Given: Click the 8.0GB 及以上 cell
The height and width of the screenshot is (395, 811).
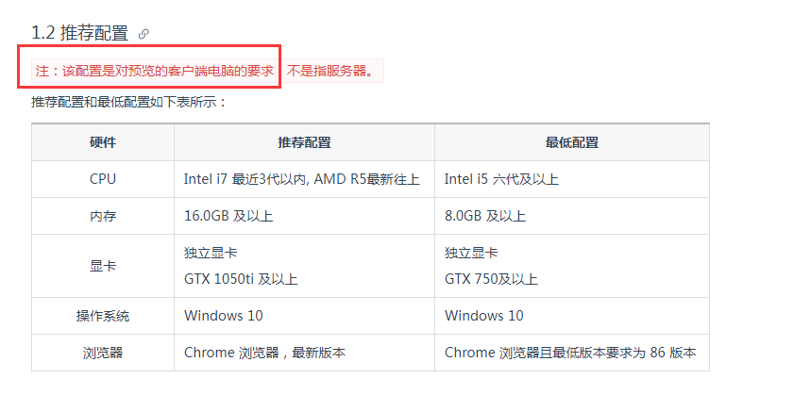Looking at the screenshot, I should click(572, 216).
